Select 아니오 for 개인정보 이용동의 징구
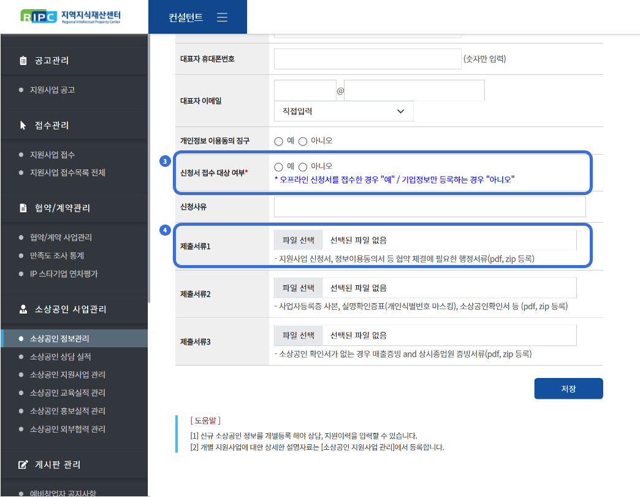 point(303,141)
